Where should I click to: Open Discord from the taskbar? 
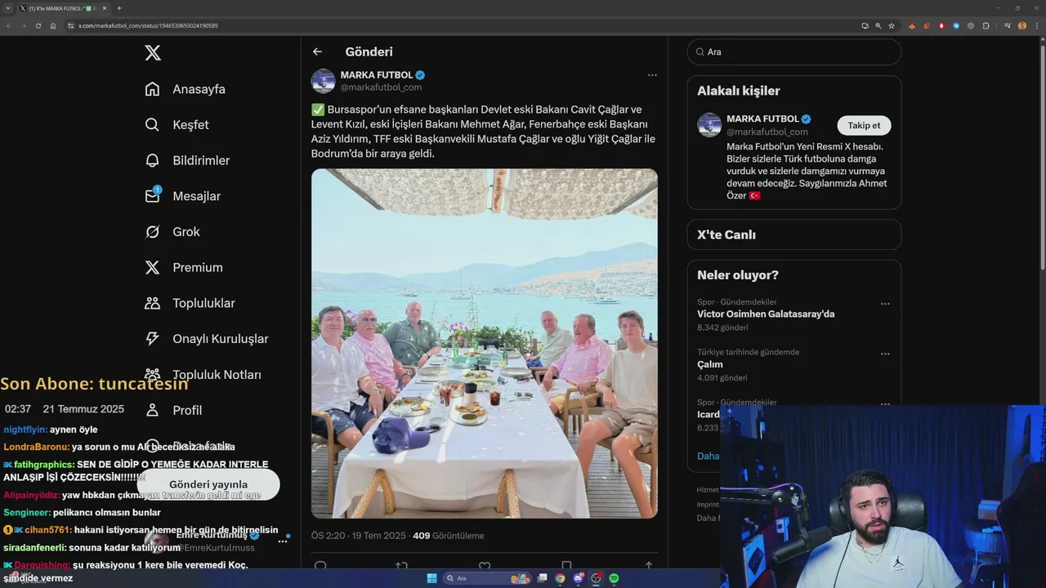579,578
